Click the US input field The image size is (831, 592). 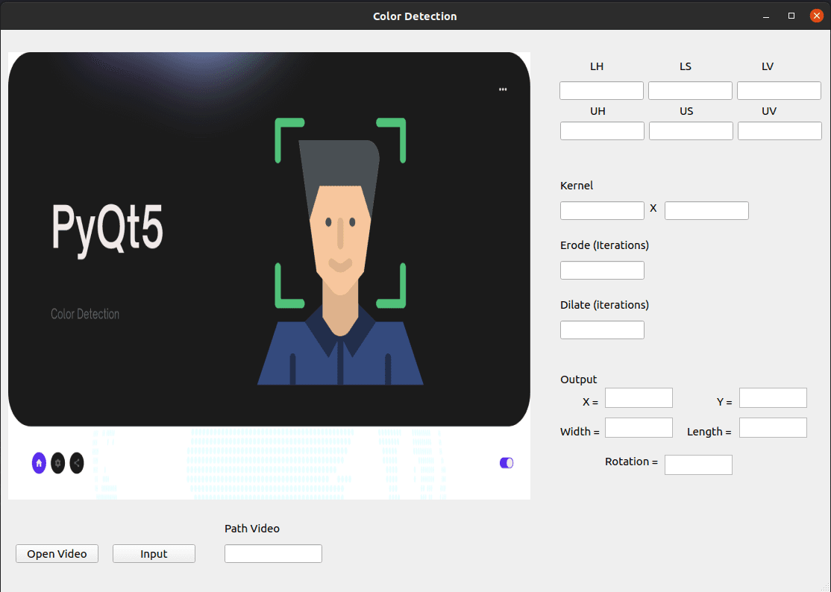click(x=691, y=130)
